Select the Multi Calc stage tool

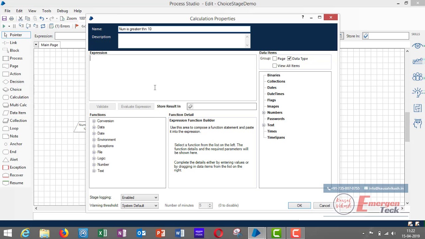(x=18, y=105)
